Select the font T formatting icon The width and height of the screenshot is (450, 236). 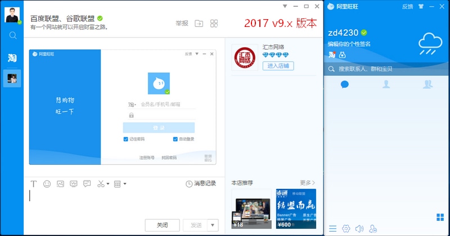coord(34,184)
